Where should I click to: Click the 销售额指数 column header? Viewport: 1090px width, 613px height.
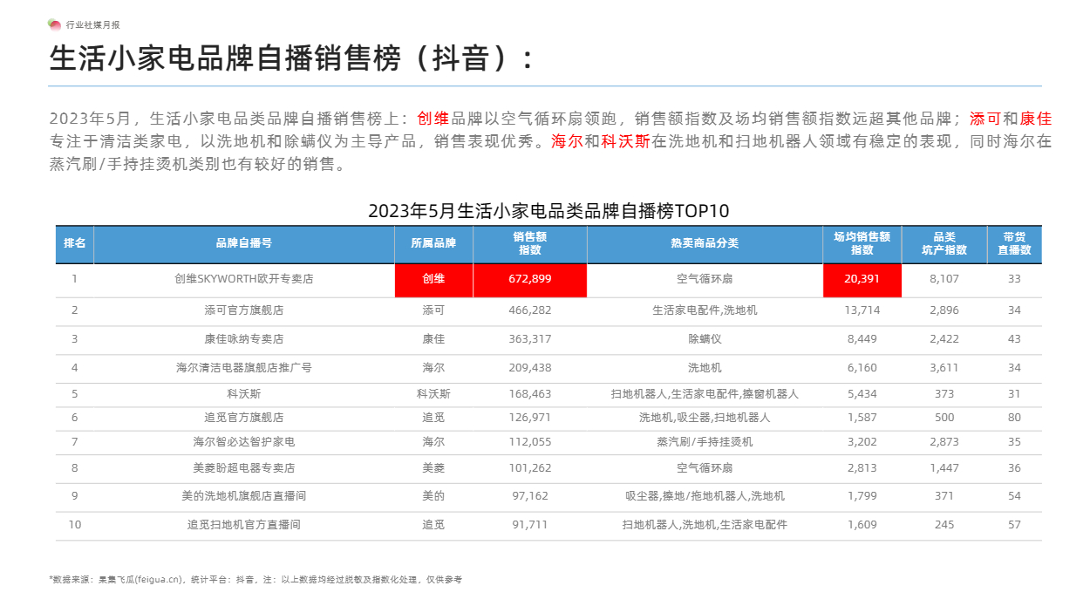[530, 244]
